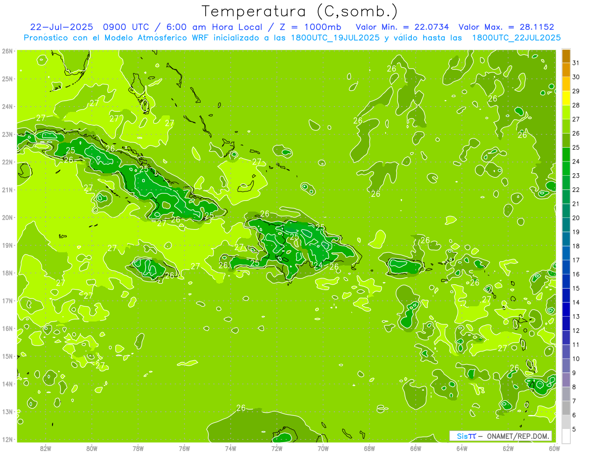The image size is (589, 455).
Task: Click the title 'Temperatura (C,somb.)'
Action: (x=300, y=11)
